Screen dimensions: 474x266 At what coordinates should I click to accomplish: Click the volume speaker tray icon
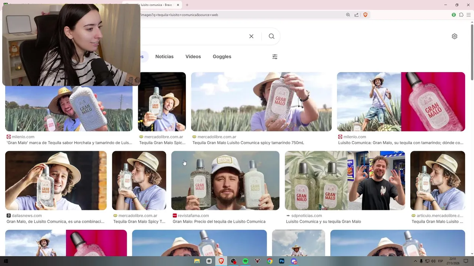click(433, 261)
